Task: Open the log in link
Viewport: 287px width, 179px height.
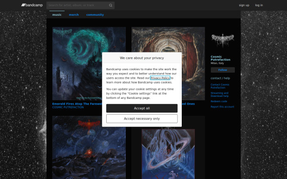Action: pos(259,5)
